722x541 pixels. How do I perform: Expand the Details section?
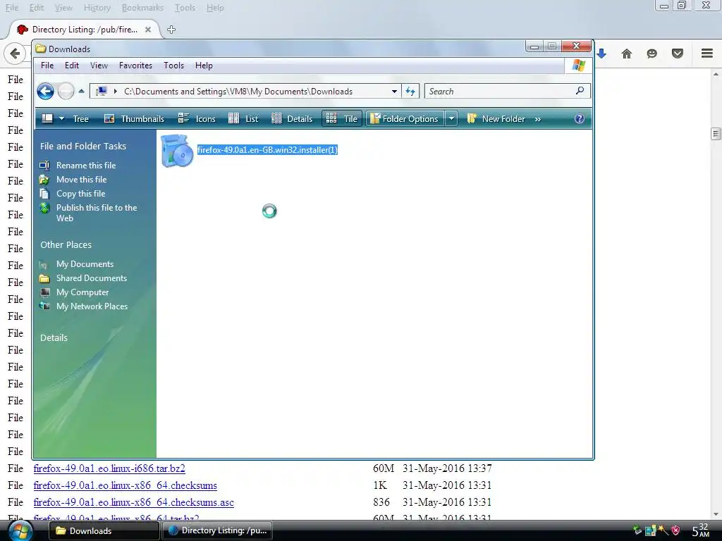[54, 337]
